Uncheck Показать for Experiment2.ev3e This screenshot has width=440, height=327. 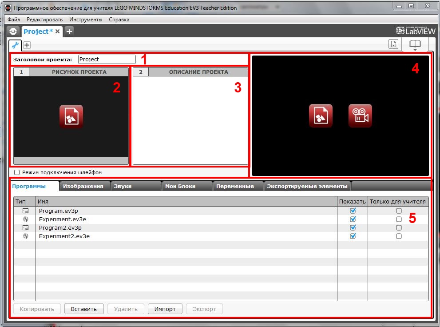pos(353,236)
